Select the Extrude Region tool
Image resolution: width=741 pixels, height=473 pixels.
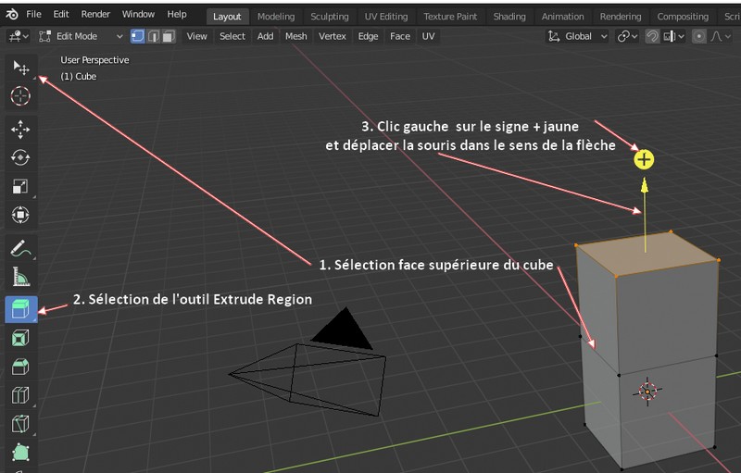[x=20, y=310]
